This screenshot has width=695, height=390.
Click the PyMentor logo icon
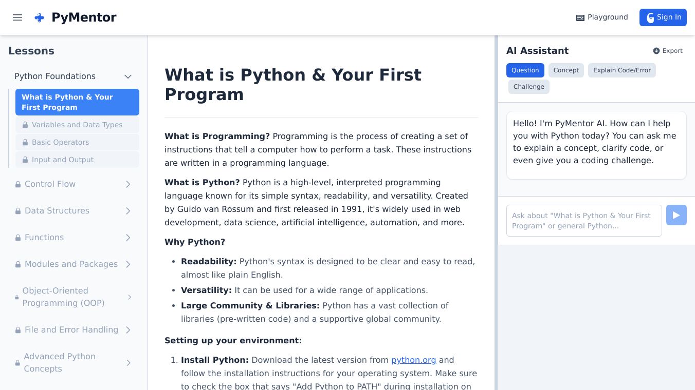[x=39, y=17]
